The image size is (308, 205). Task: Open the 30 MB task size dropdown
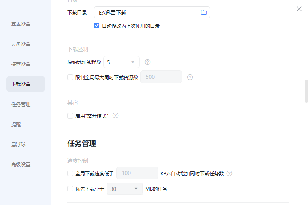(x=125, y=189)
